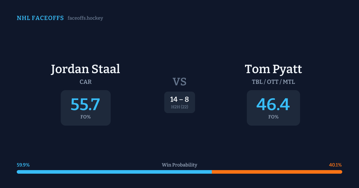Click the blue segment of probability bar

click(x=114, y=172)
